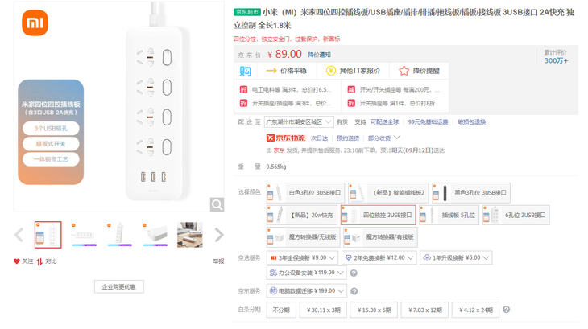The width and height of the screenshot is (588, 329).
Task: Click the star icon for 降价提醒
Action: click(404, 71)
